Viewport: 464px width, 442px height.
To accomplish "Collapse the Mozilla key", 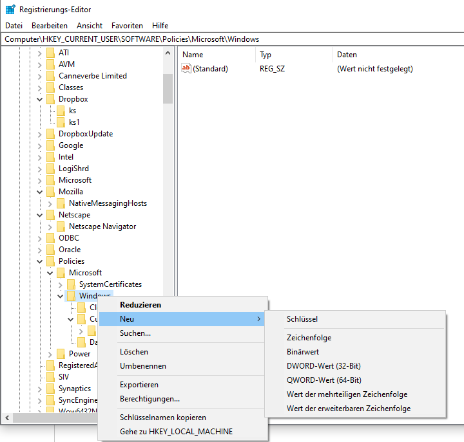I will [40, 192].
